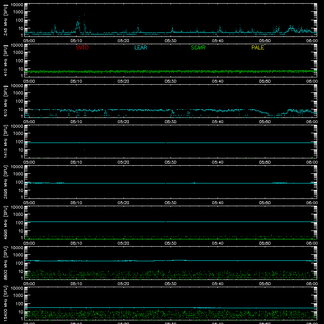Click the 1000 tick value on 410 MHz axis
Viewport: 324px width, 324px height.
coord(18,53)
